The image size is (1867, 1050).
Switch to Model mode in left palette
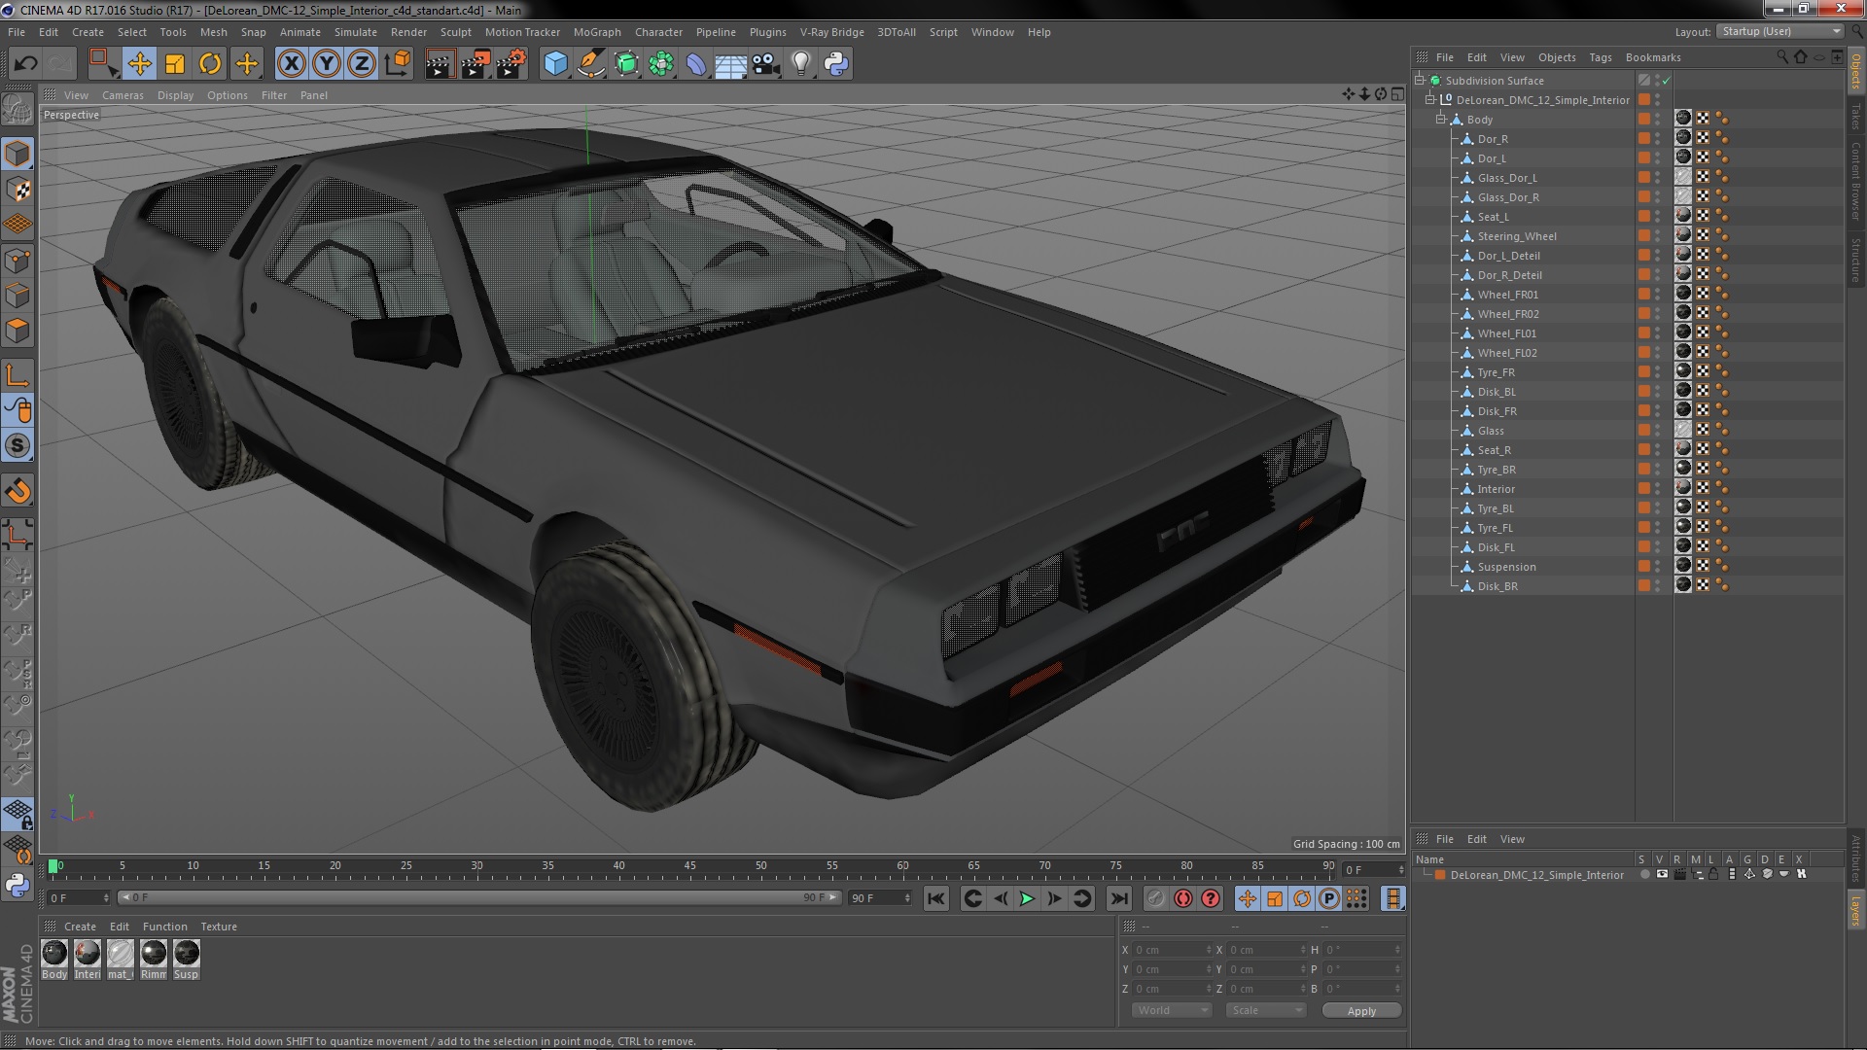pyautogui.click(x=18, y=154)
